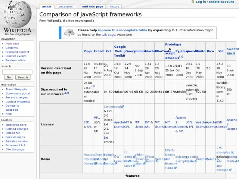Open the improve this incomplete table link
Viewport: 239px width, 179px height.
point(122,30)
